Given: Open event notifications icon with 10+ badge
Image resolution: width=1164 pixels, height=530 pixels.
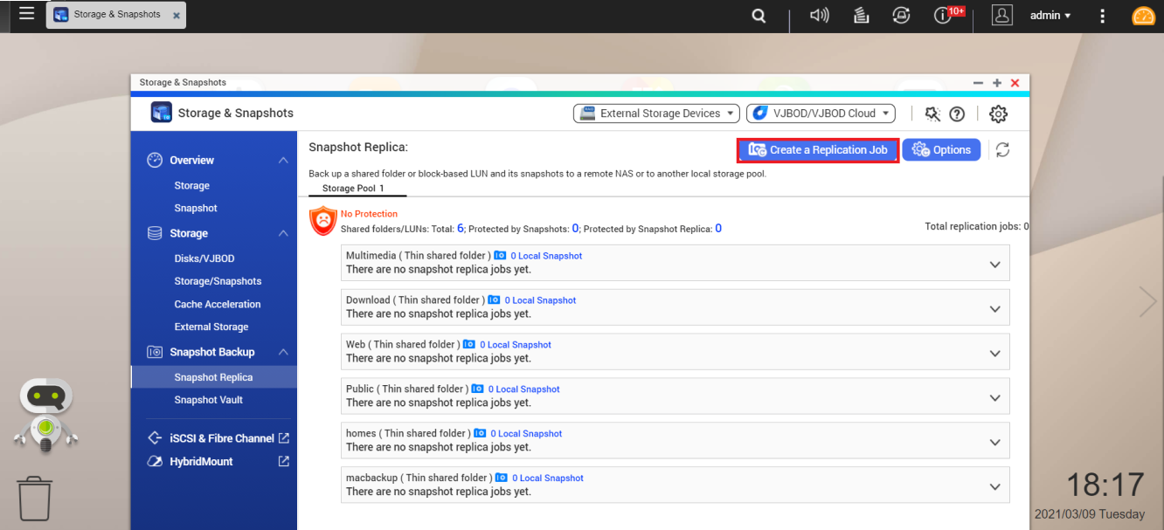Looking at the screenshot, I should [944, 16].
